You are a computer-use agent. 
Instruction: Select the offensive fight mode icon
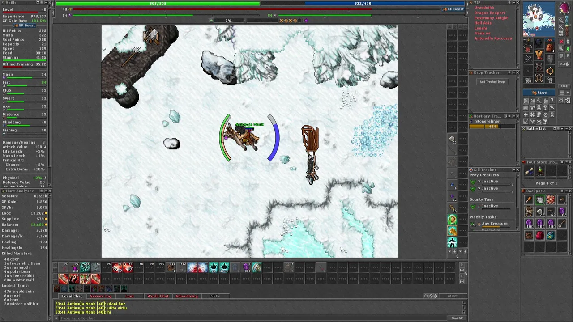pyautogui.click(x=561, y=41)
